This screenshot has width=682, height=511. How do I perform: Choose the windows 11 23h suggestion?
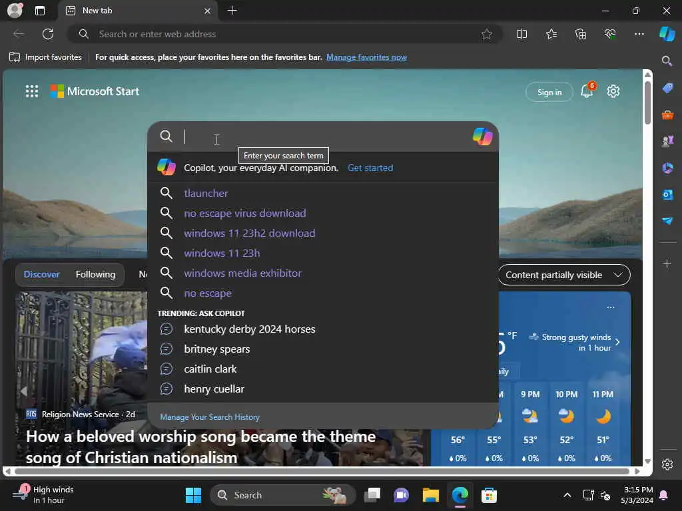pos(323,253)
